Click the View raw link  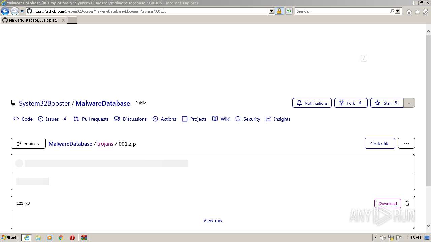click(x=213, y=220)
